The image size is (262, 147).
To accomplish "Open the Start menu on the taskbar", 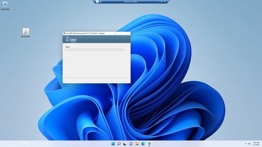I will pyautogui.click(x=113, y=144).
